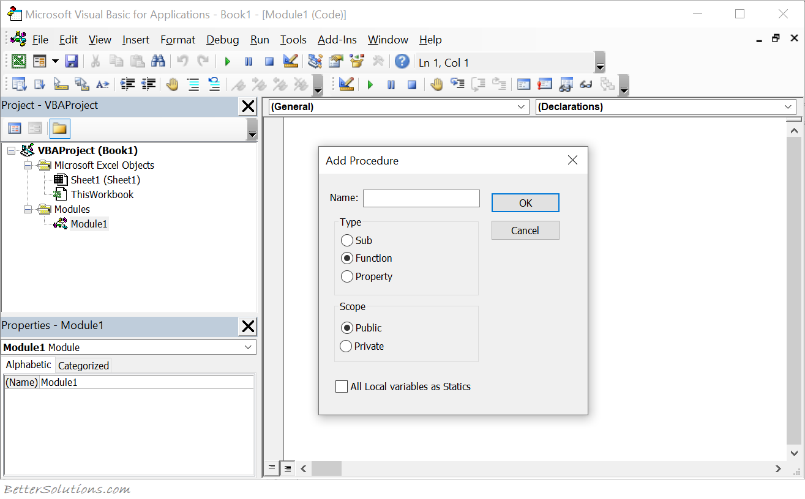The height and width of the screenshot is (499, 805).
Task: Click the Uncomment Block icon
Action: click(x=214, y=84)
